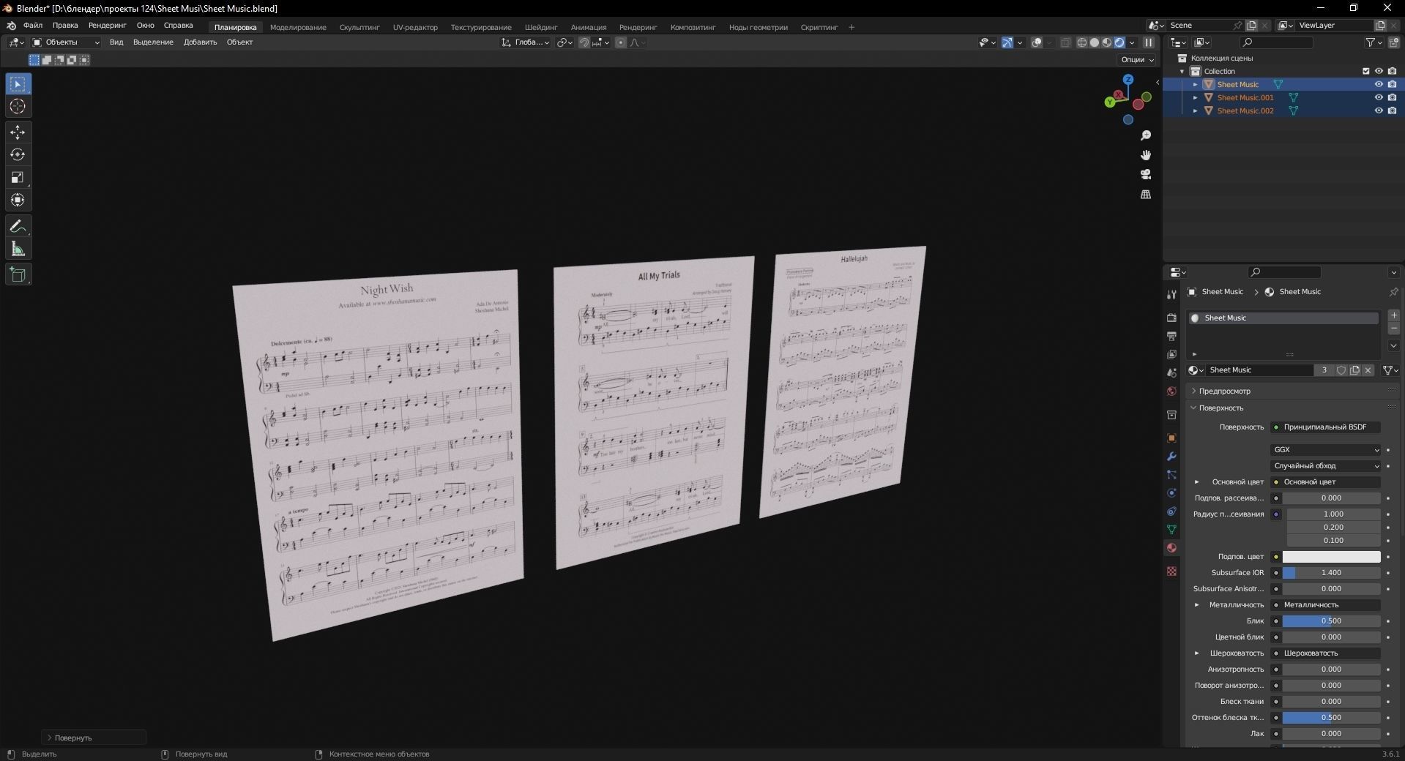Click the Blender logo menu icon
Screen dimensions: 1405x761
[x=11, y=26]
